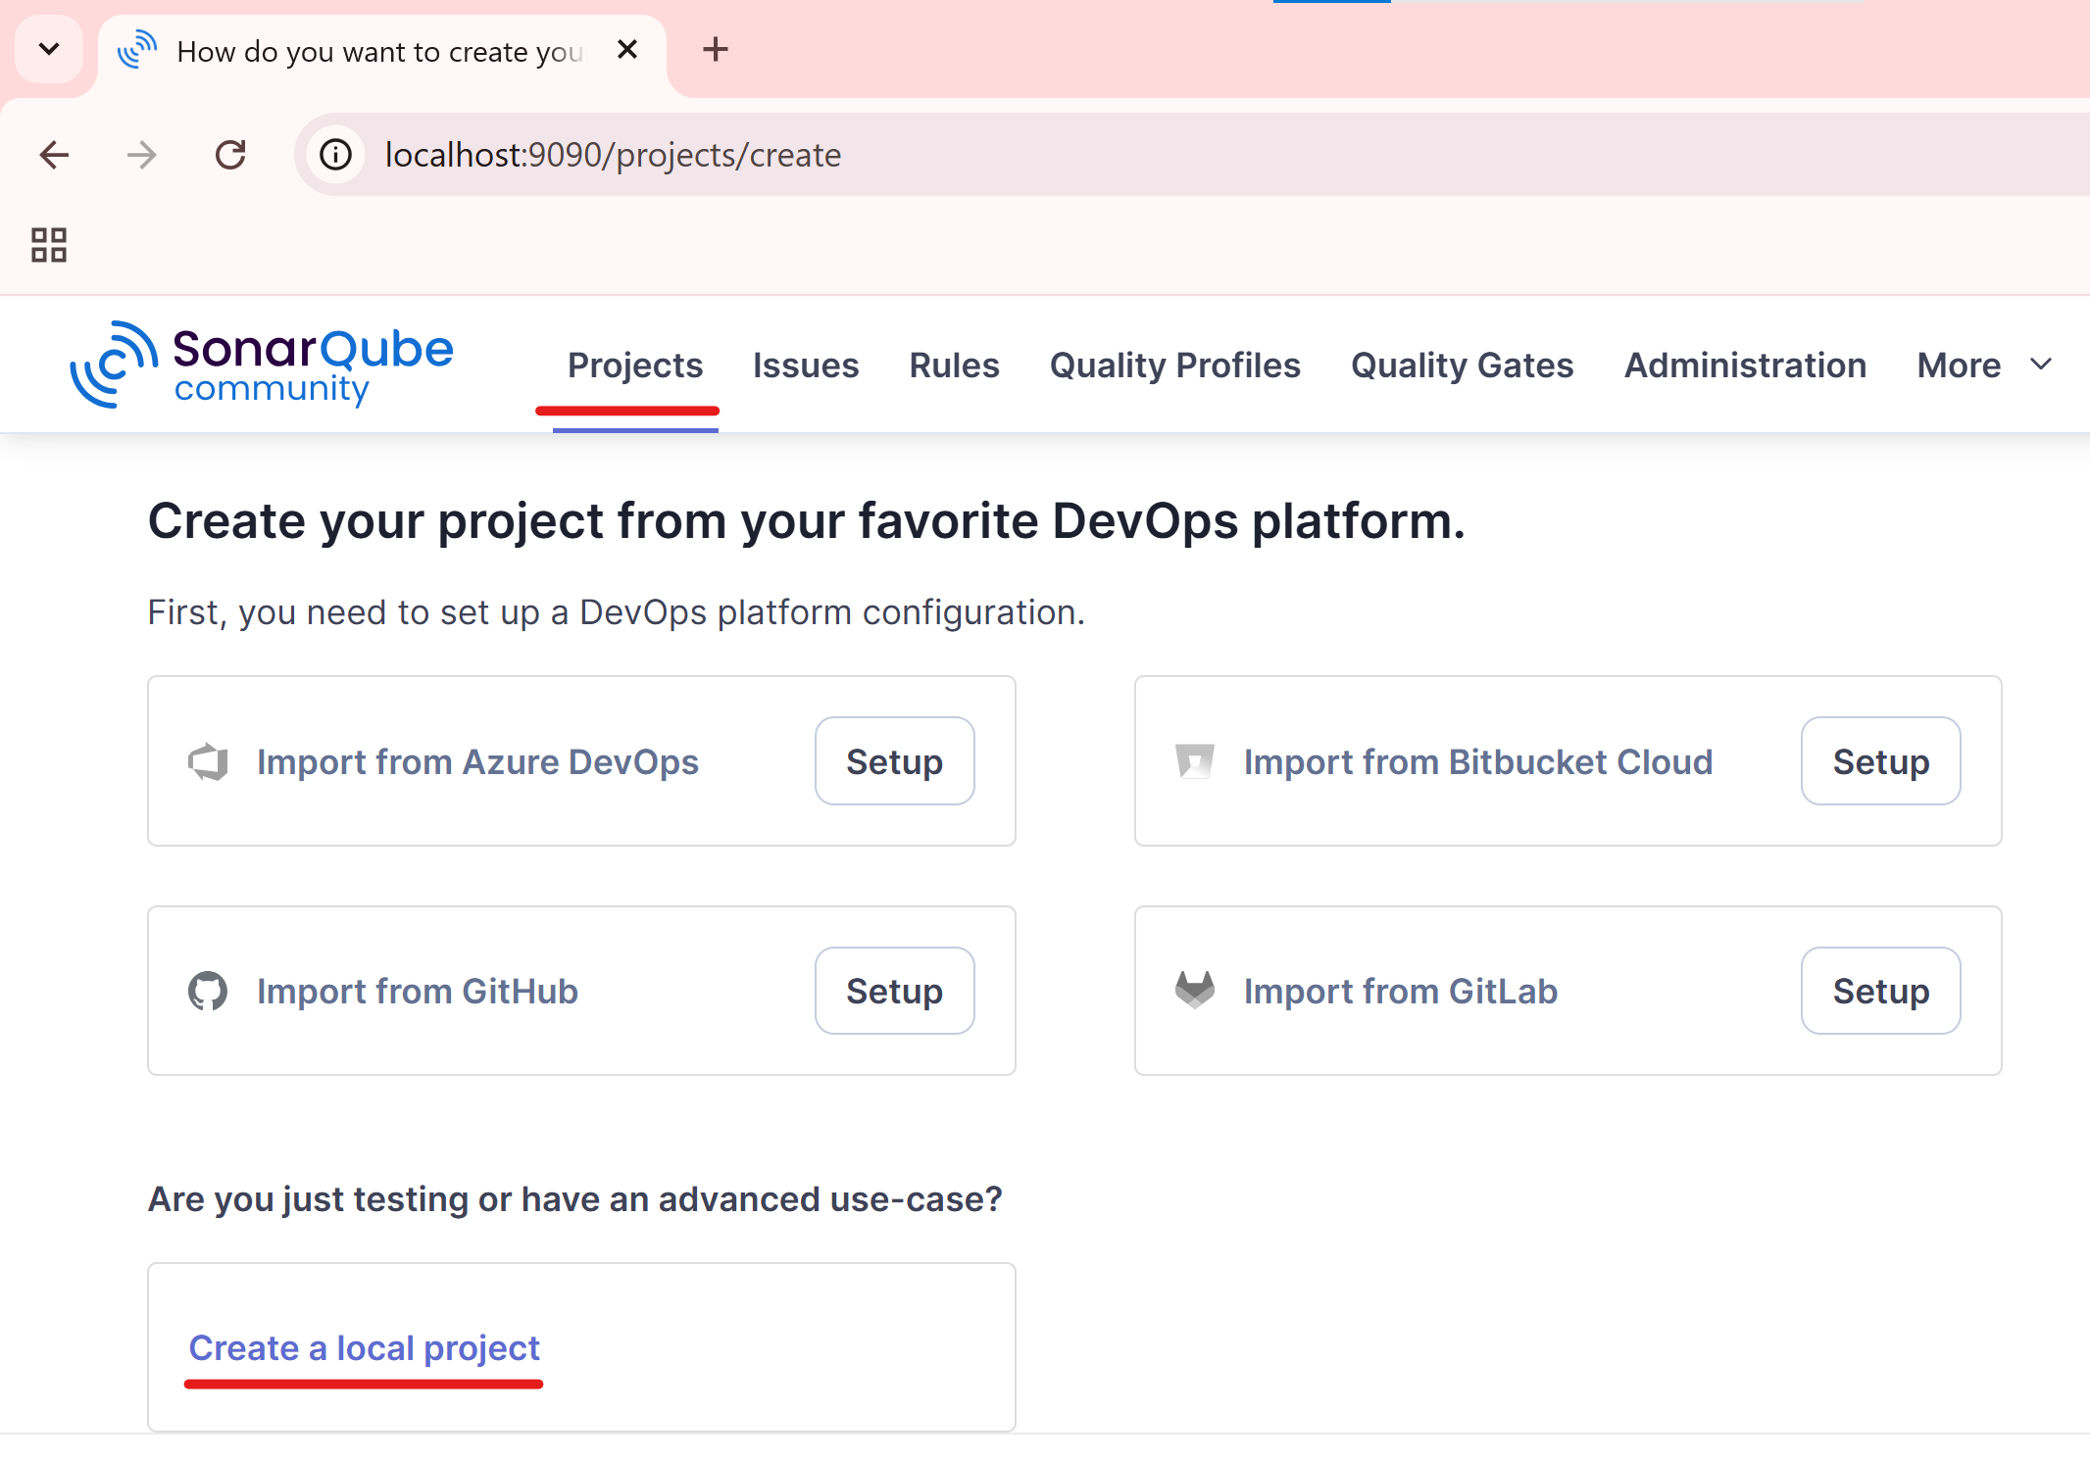Screen dimensions: 2090x1460
Task: Select the 'How do you want to create' browser tab
Action: tap(382, 51)
